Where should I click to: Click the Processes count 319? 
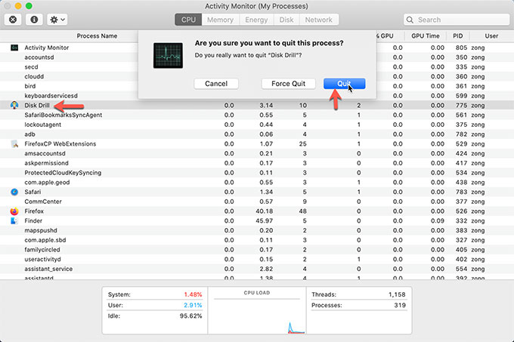400,305
